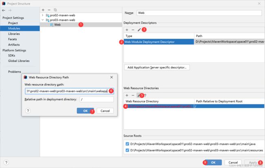265x168 pixels.
Task: Click the Name field containing Web
Action: coord(199,13)
